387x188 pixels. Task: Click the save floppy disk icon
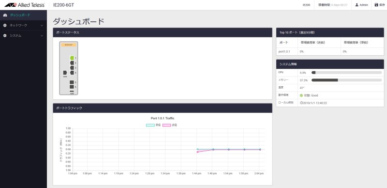[x=376, y=5]
